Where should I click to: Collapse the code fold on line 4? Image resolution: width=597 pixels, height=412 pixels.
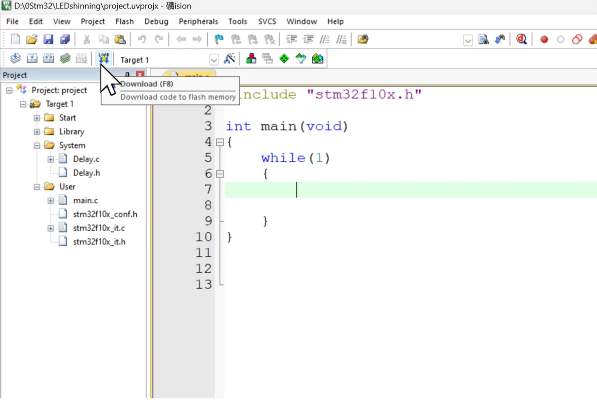[x=220, y=142]
